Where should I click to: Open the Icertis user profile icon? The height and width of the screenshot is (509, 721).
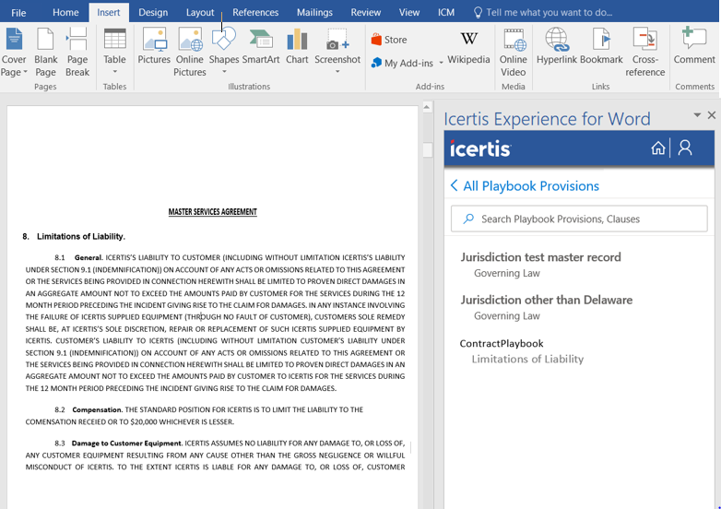point(685,148)
